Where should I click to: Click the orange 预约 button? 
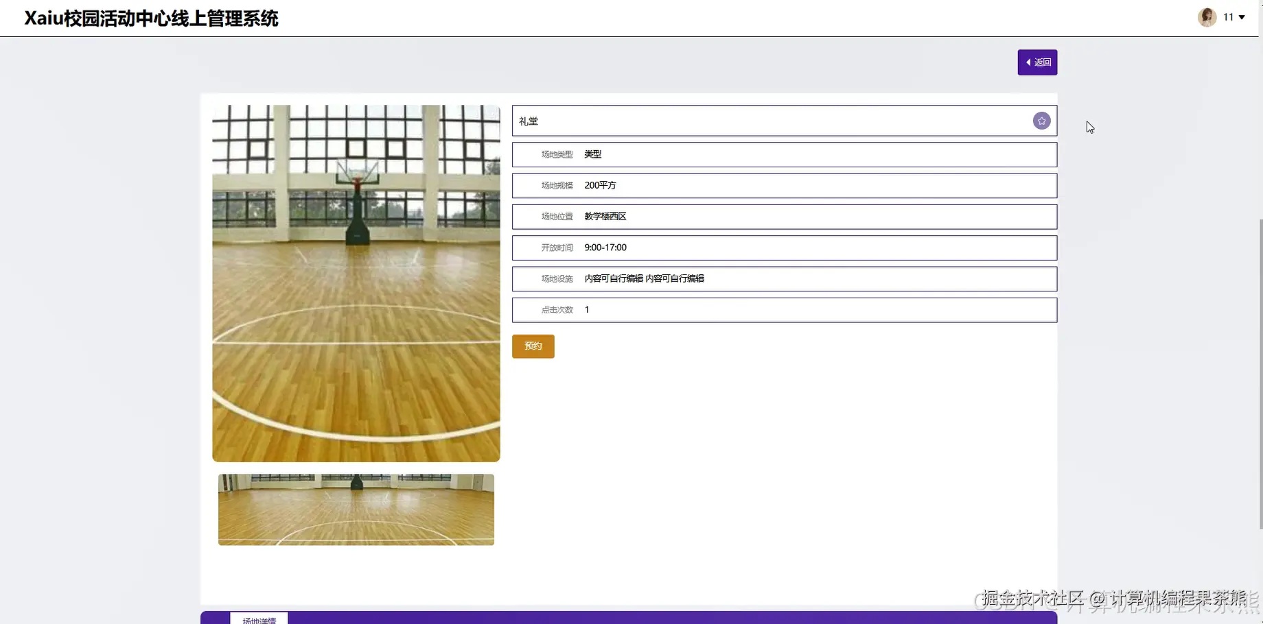pos(533,346)
